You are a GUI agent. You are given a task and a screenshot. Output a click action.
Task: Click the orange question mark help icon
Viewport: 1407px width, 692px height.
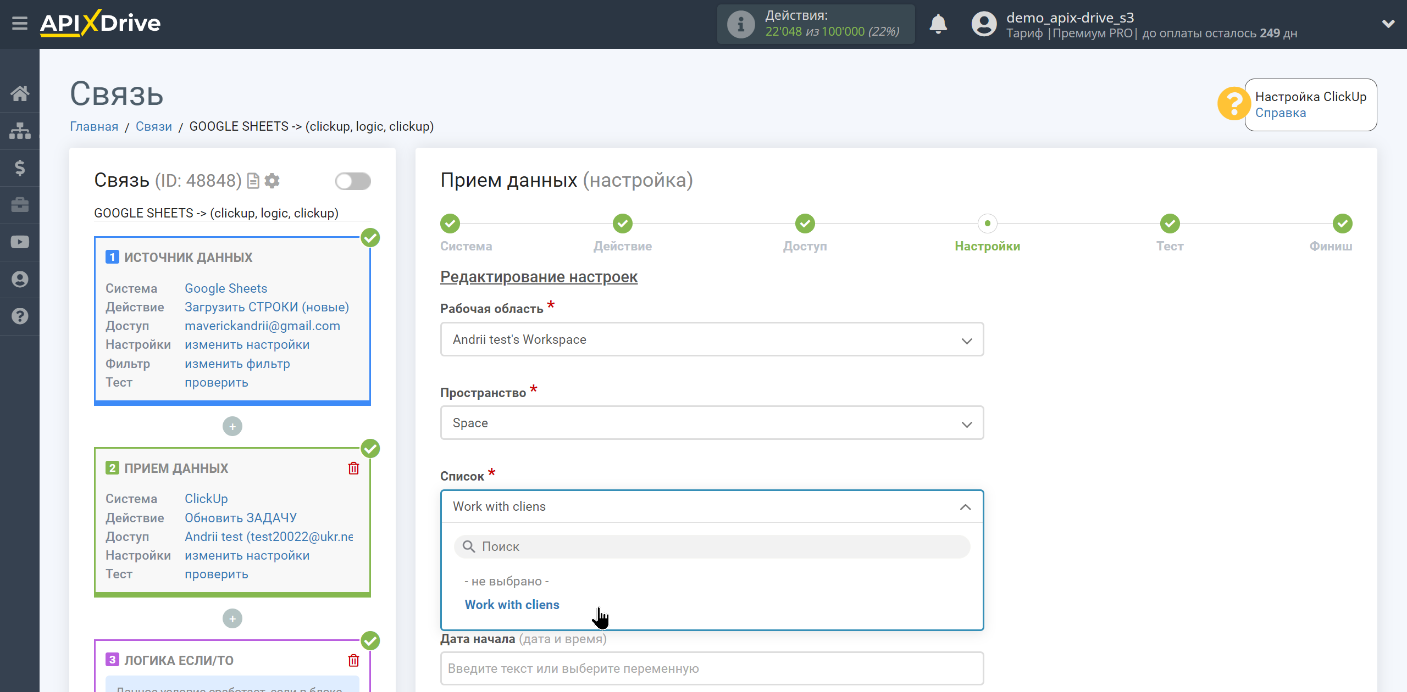click(1233, 104)
